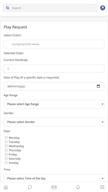The width and height of the screenshot is (108, 192).
Task: Click the Company/club name field
Action: (54, 44)
